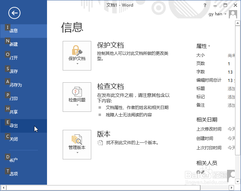This screenshot has height=191, width=241.
Task: Click text 文档属性、作者的姓名和相关日期
Action: coord(137,107)
